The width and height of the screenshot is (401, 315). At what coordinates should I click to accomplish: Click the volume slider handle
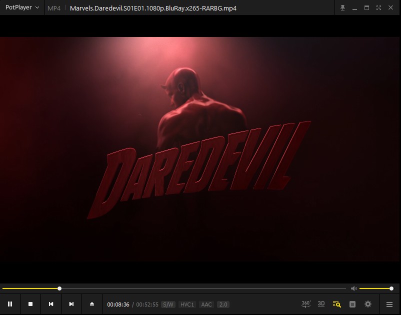click(391, 288)
